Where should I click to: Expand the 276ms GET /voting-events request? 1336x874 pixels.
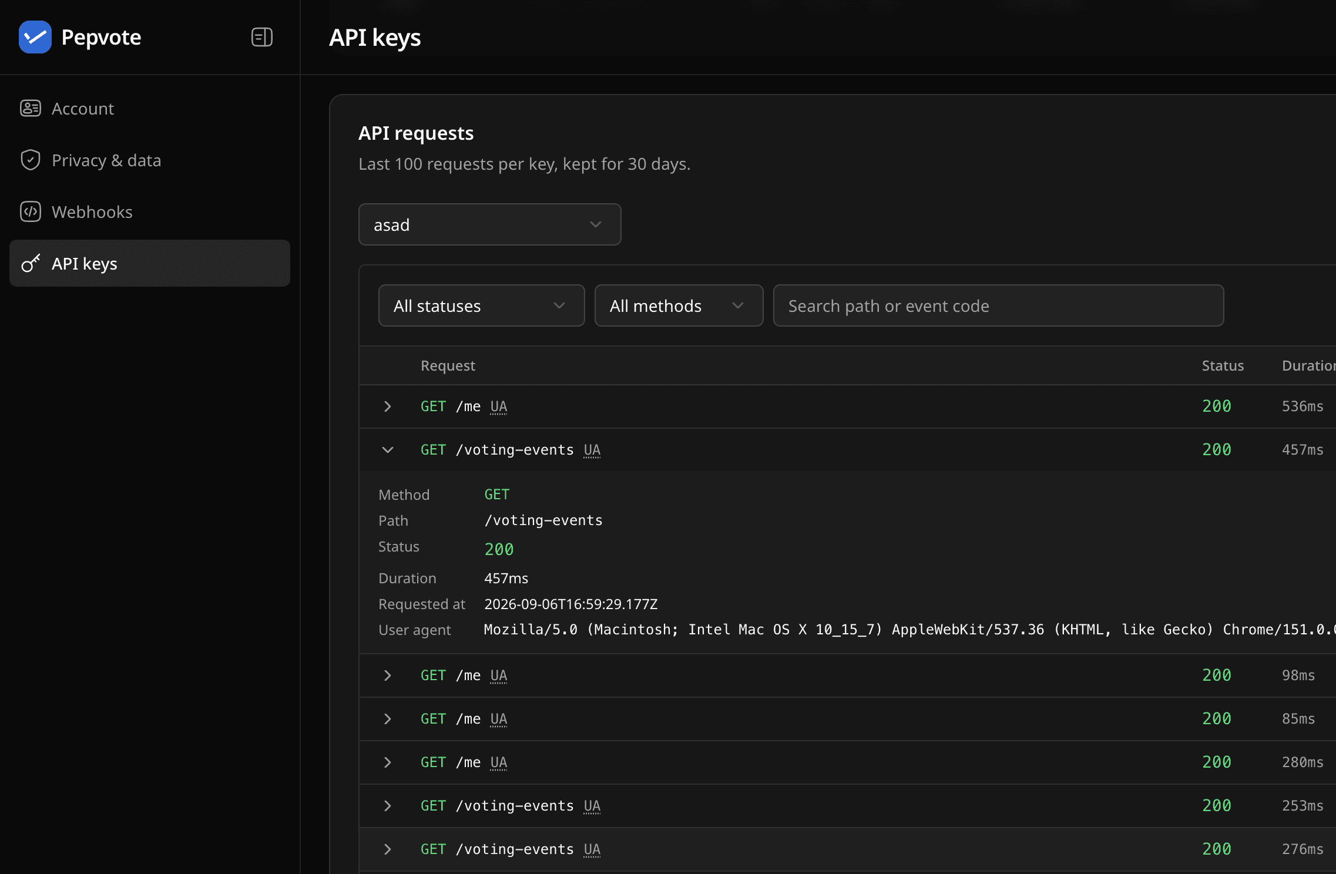[x=387, y=849]
